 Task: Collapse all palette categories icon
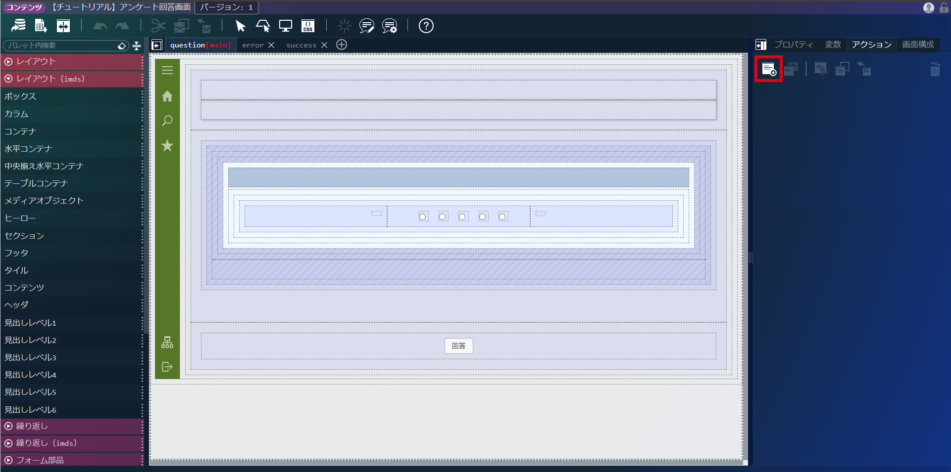137,45
